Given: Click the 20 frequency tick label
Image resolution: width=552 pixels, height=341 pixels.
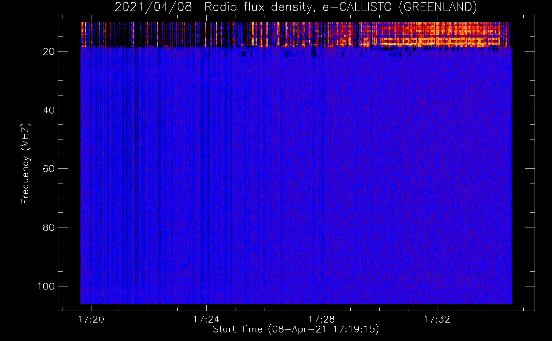Looking at the screenshot, I should click(49, 51).
